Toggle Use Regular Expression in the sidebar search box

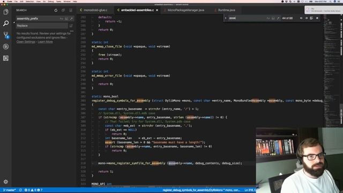(x=71, y=19)
